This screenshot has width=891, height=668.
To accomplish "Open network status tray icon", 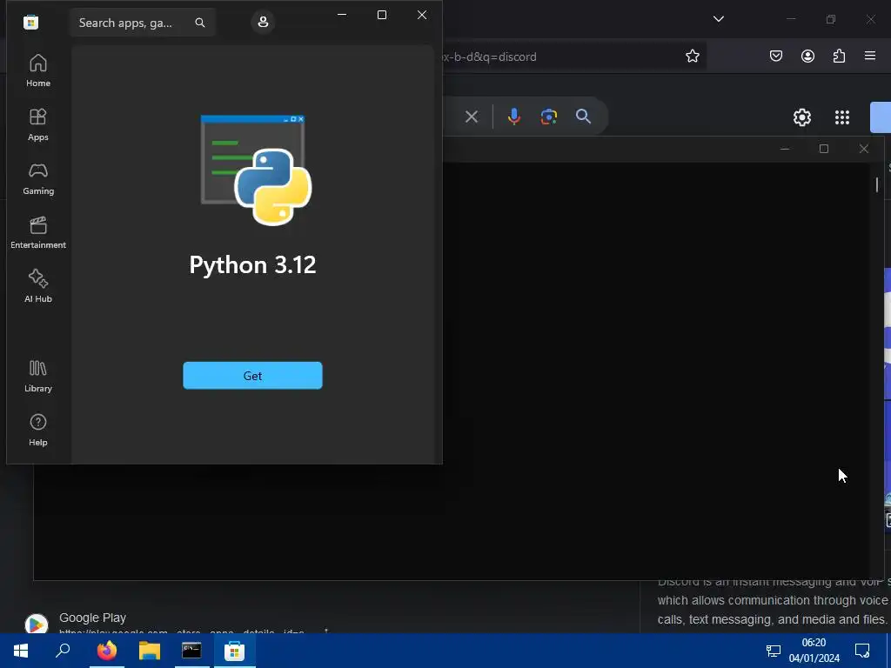I will click(774, 651).
